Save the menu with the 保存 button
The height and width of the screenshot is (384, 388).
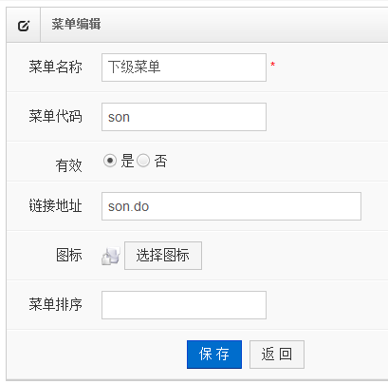point(214,355)
